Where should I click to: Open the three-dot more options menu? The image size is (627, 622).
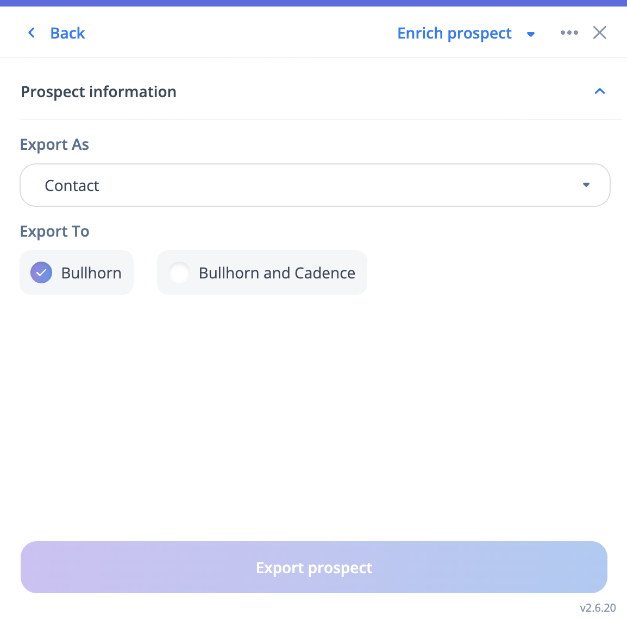pos(569,33)
